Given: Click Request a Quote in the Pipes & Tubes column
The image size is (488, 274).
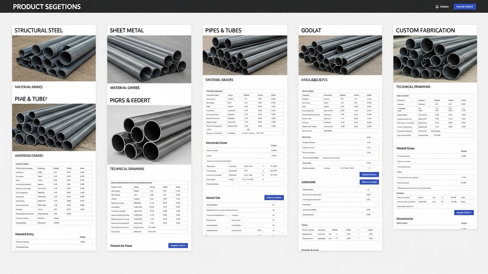Looking at the screenshot, I should coord(273,197).
